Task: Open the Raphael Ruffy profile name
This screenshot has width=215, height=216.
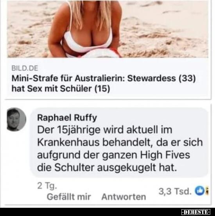Action: 67,118
